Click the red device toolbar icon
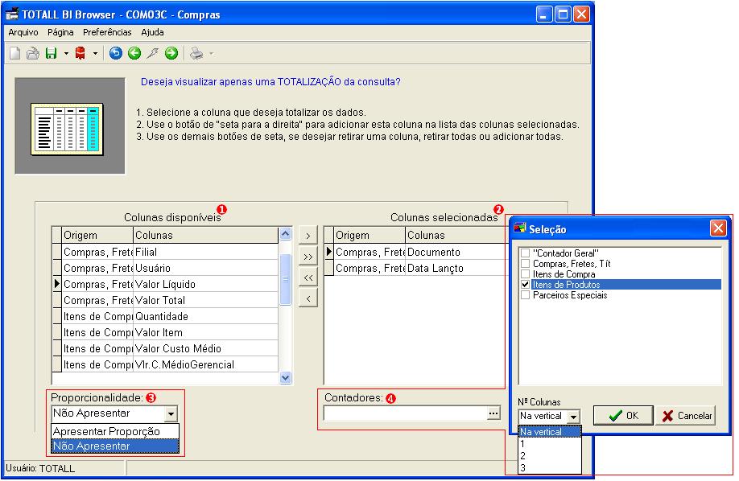Viewport: 739px width, 481px height. coord(81,53)
